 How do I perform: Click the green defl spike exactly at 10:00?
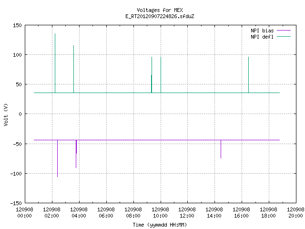click(161, 75)
